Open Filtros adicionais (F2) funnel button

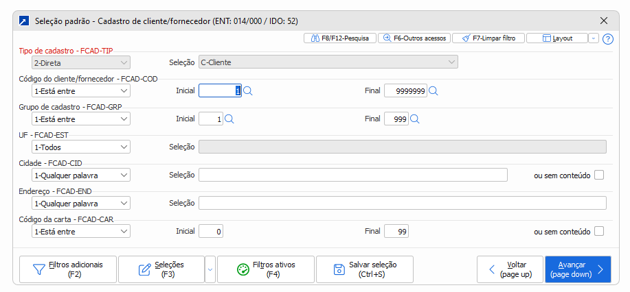[x=69, y=269]
